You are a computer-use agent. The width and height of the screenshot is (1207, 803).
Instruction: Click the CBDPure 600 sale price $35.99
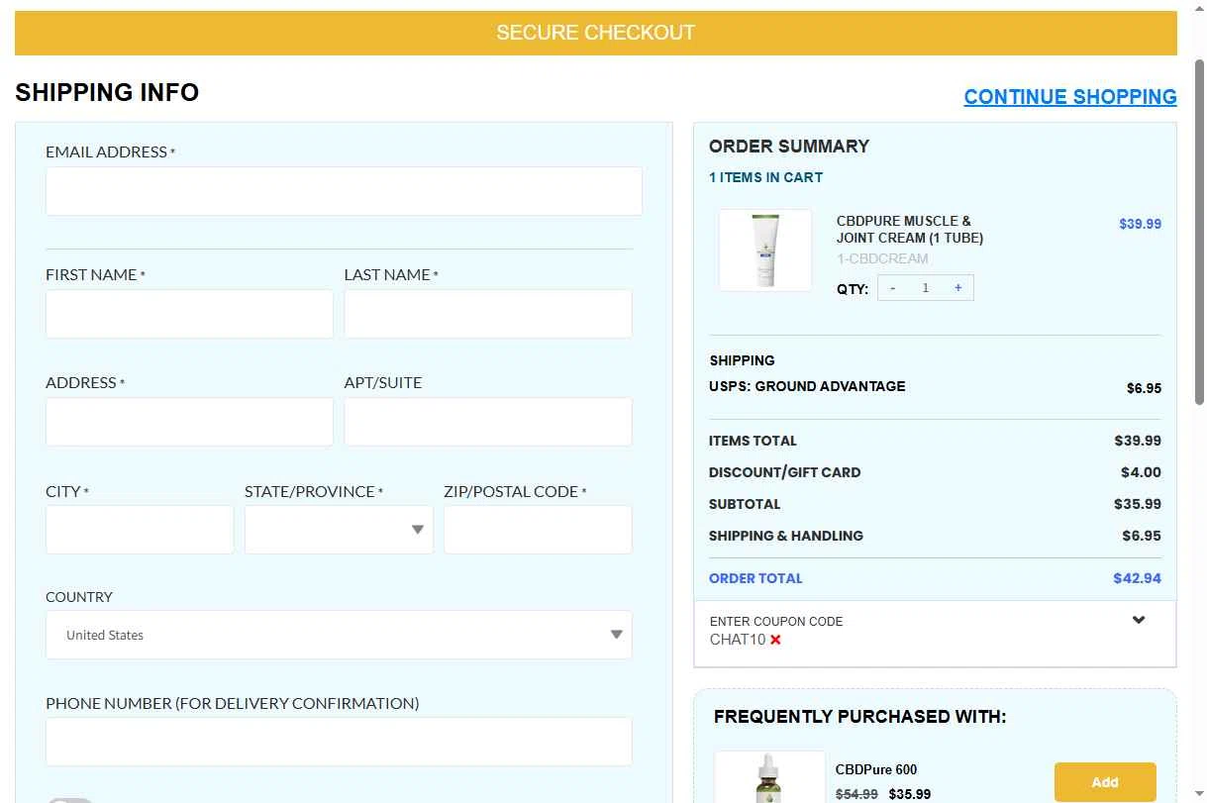910,794
